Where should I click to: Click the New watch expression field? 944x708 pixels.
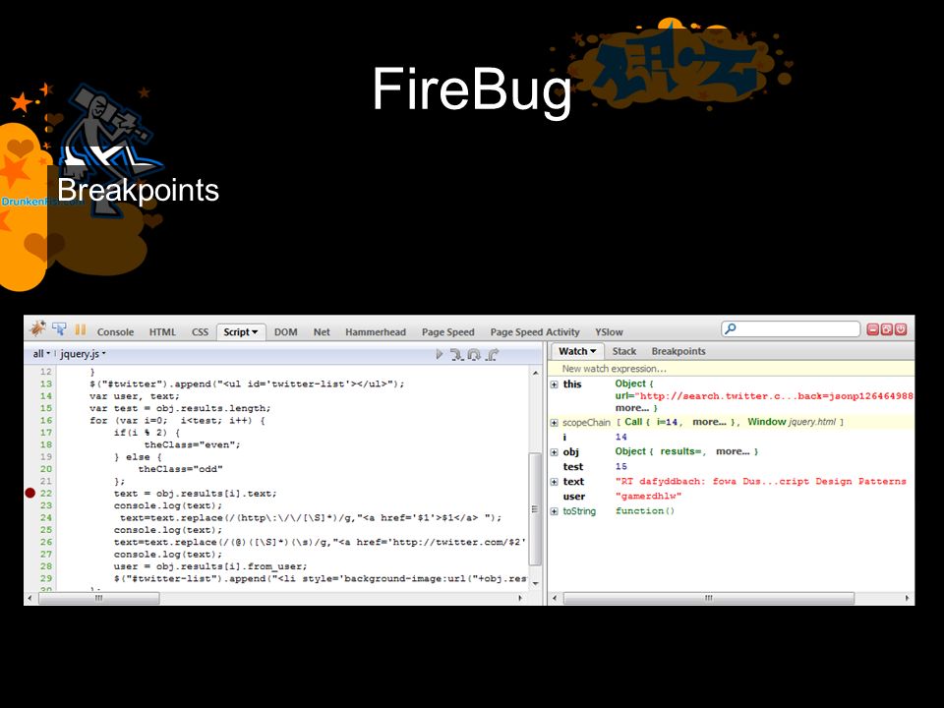coord(731,369)
